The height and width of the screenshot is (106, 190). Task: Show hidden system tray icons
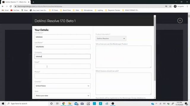pos(156,103)
